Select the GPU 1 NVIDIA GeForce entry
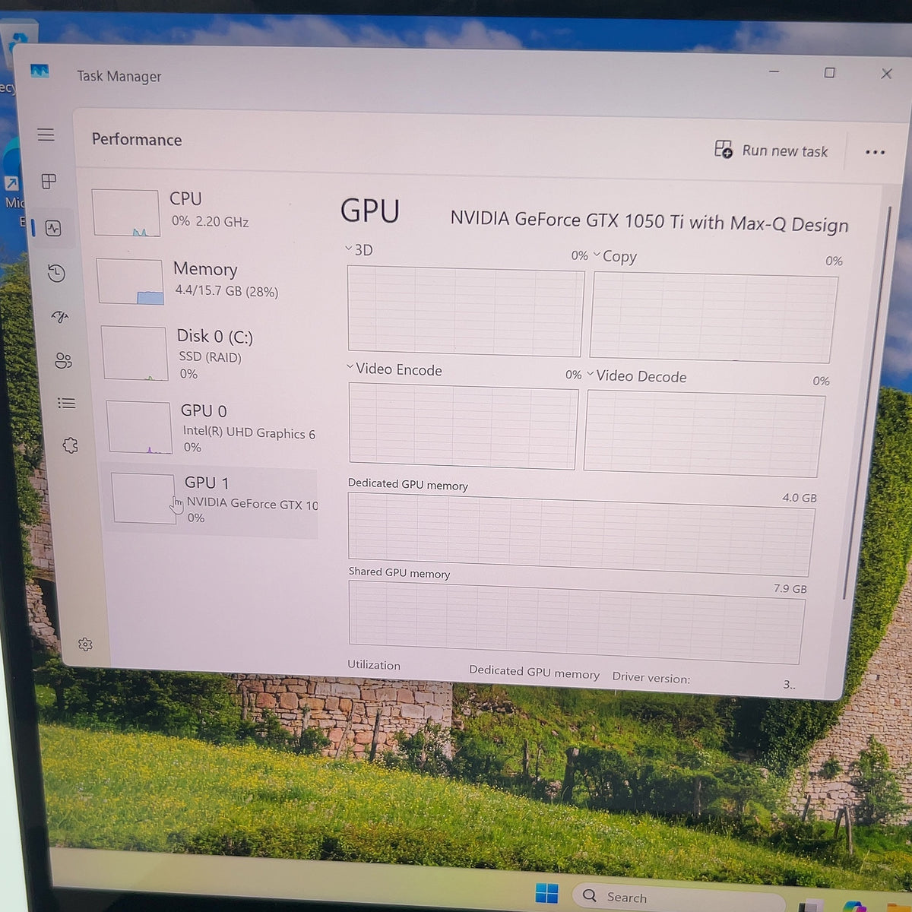Image resolution: width=912 pixels, height=912 pixels. point(211,501)
